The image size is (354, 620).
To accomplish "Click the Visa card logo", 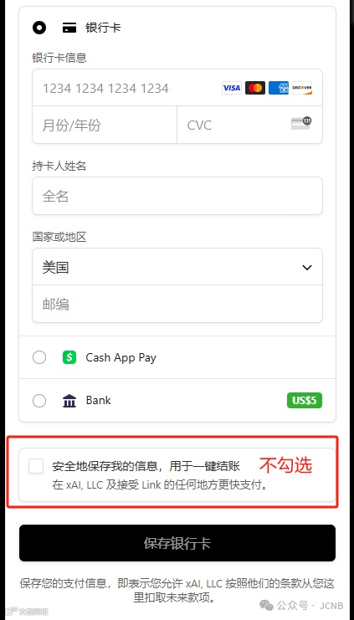I will click(231, 88).
